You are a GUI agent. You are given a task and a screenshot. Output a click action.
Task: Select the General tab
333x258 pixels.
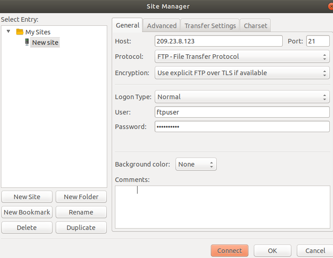127,25
